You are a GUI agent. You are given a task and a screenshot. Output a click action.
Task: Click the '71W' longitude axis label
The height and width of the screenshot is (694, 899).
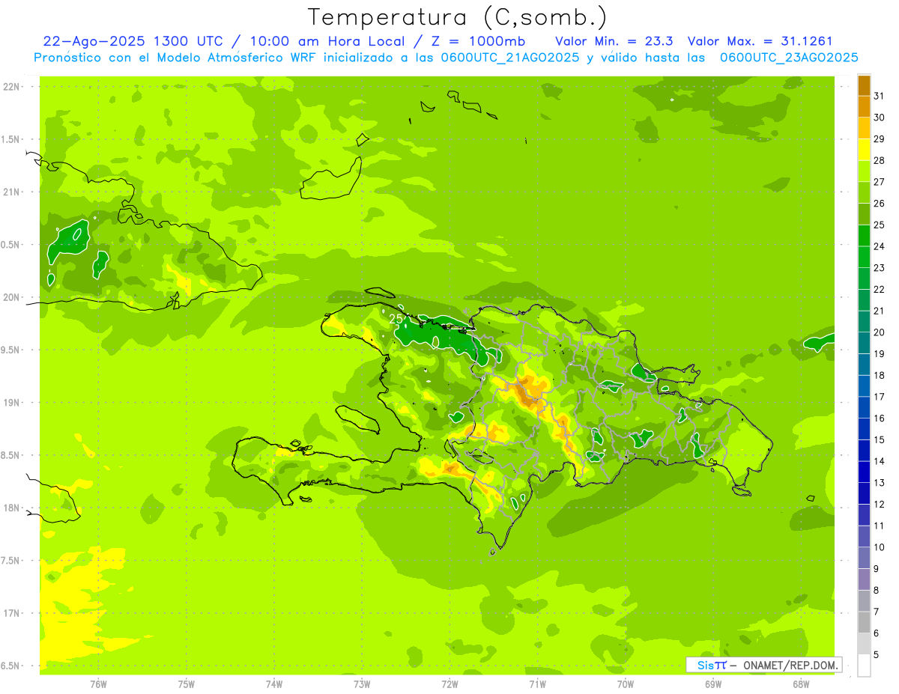pyautogui.click(x=537, y=684)
